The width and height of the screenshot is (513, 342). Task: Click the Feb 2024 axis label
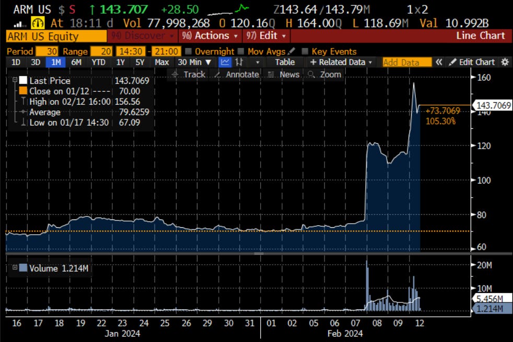click(x=345, y=334)
